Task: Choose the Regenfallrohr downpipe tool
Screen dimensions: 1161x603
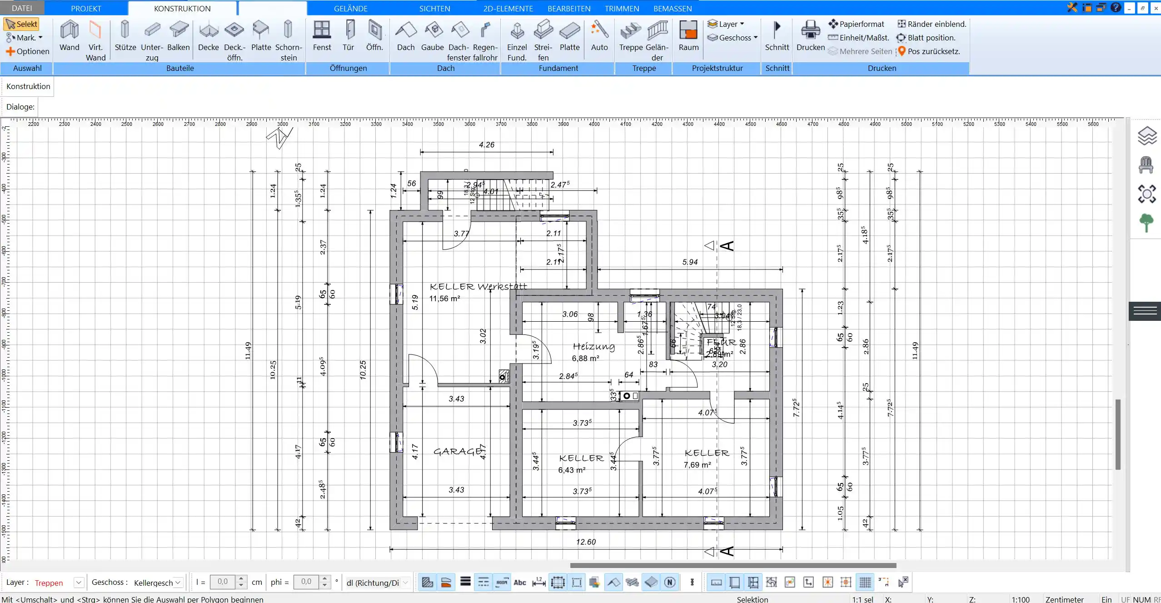Action: coord(485,40)
